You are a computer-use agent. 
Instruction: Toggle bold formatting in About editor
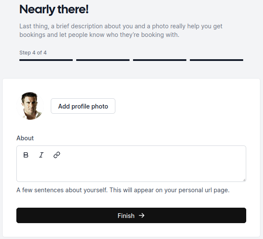coord(26,155)
